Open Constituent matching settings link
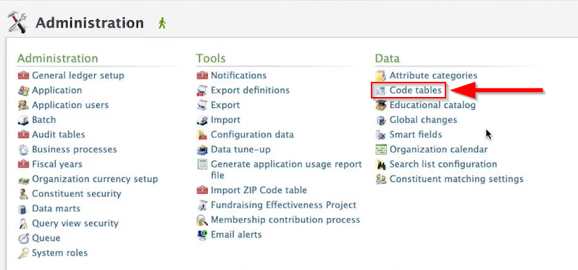This screenshot has height=270, width=578. point(456,179)
